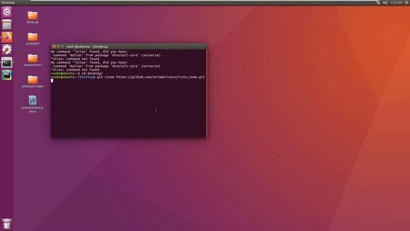
Task: Select the tensorflow1 desktop folder
Action: 33,60
